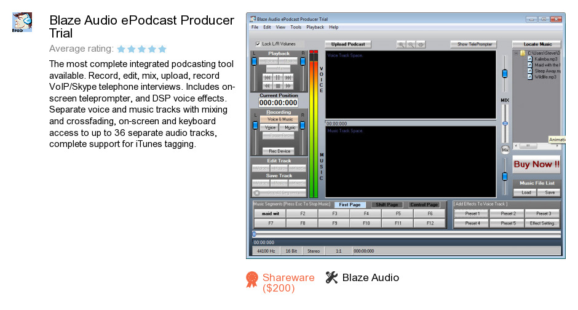This screenshot has height=310, width=578.
Task: Toggle the Voice & Music recording mode
Action: [280, 119]
